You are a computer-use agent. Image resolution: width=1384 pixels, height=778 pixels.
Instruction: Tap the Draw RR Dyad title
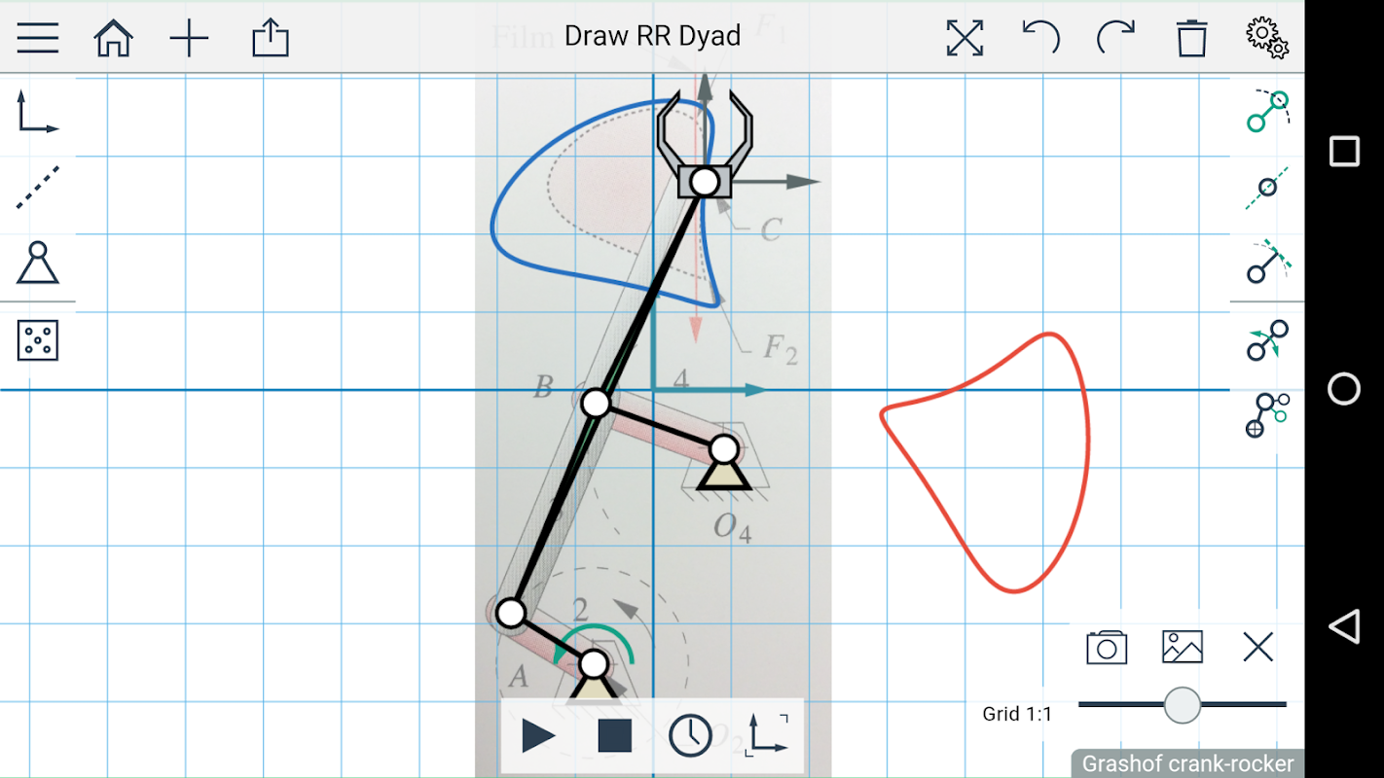coord(652,36)
